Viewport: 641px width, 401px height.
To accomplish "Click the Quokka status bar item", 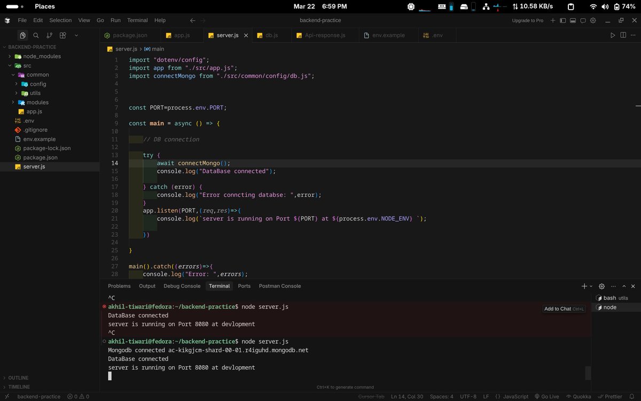I will 579,396.
